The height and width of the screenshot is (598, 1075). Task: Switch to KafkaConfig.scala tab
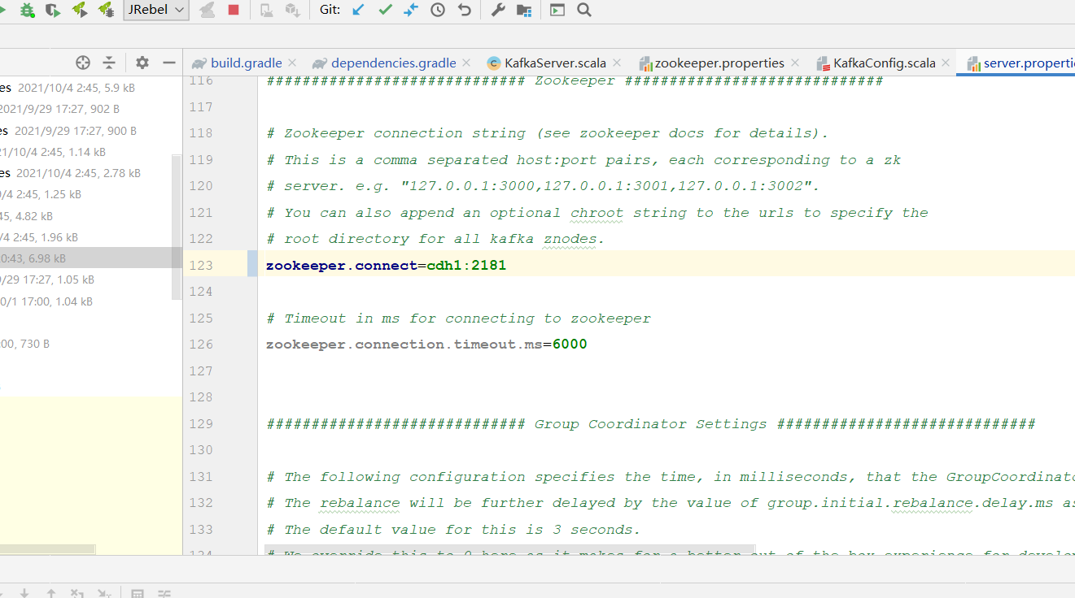(884, 63)
